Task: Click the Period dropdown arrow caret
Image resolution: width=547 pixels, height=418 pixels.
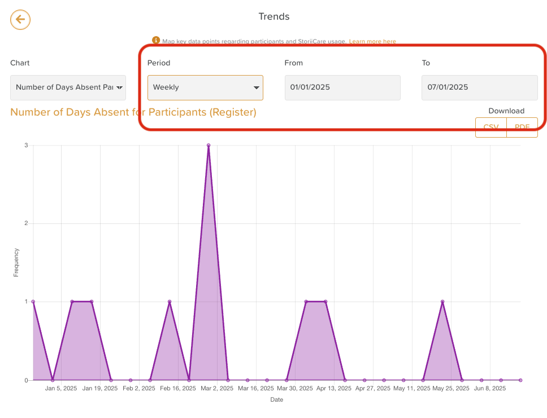Action: tap(257, 88)
